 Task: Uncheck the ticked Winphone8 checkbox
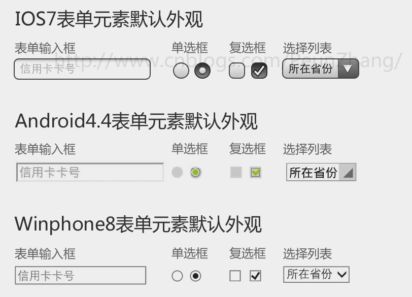[255, 276]
